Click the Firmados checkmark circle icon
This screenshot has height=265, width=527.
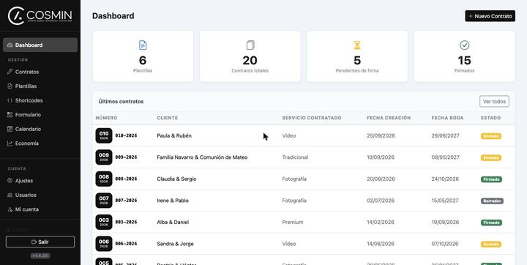tap(465, 45)
